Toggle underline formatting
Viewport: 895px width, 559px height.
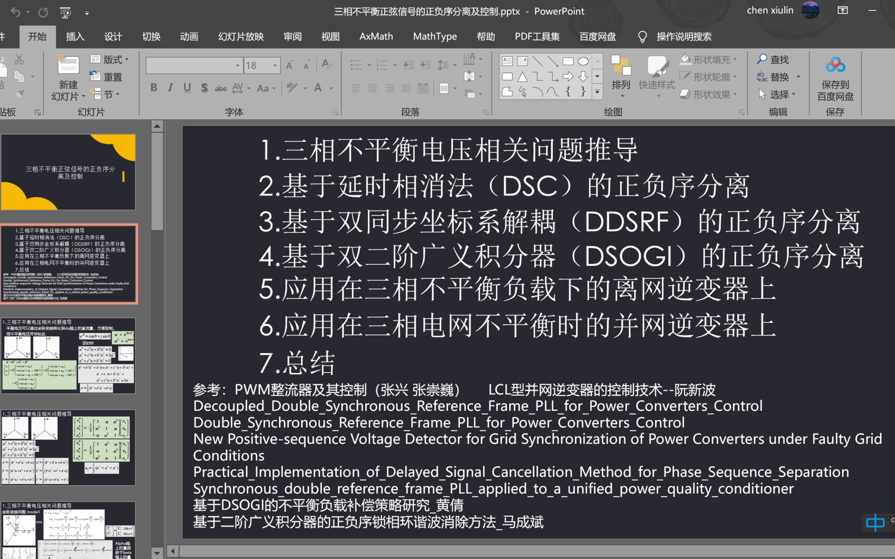pos(187,88)
